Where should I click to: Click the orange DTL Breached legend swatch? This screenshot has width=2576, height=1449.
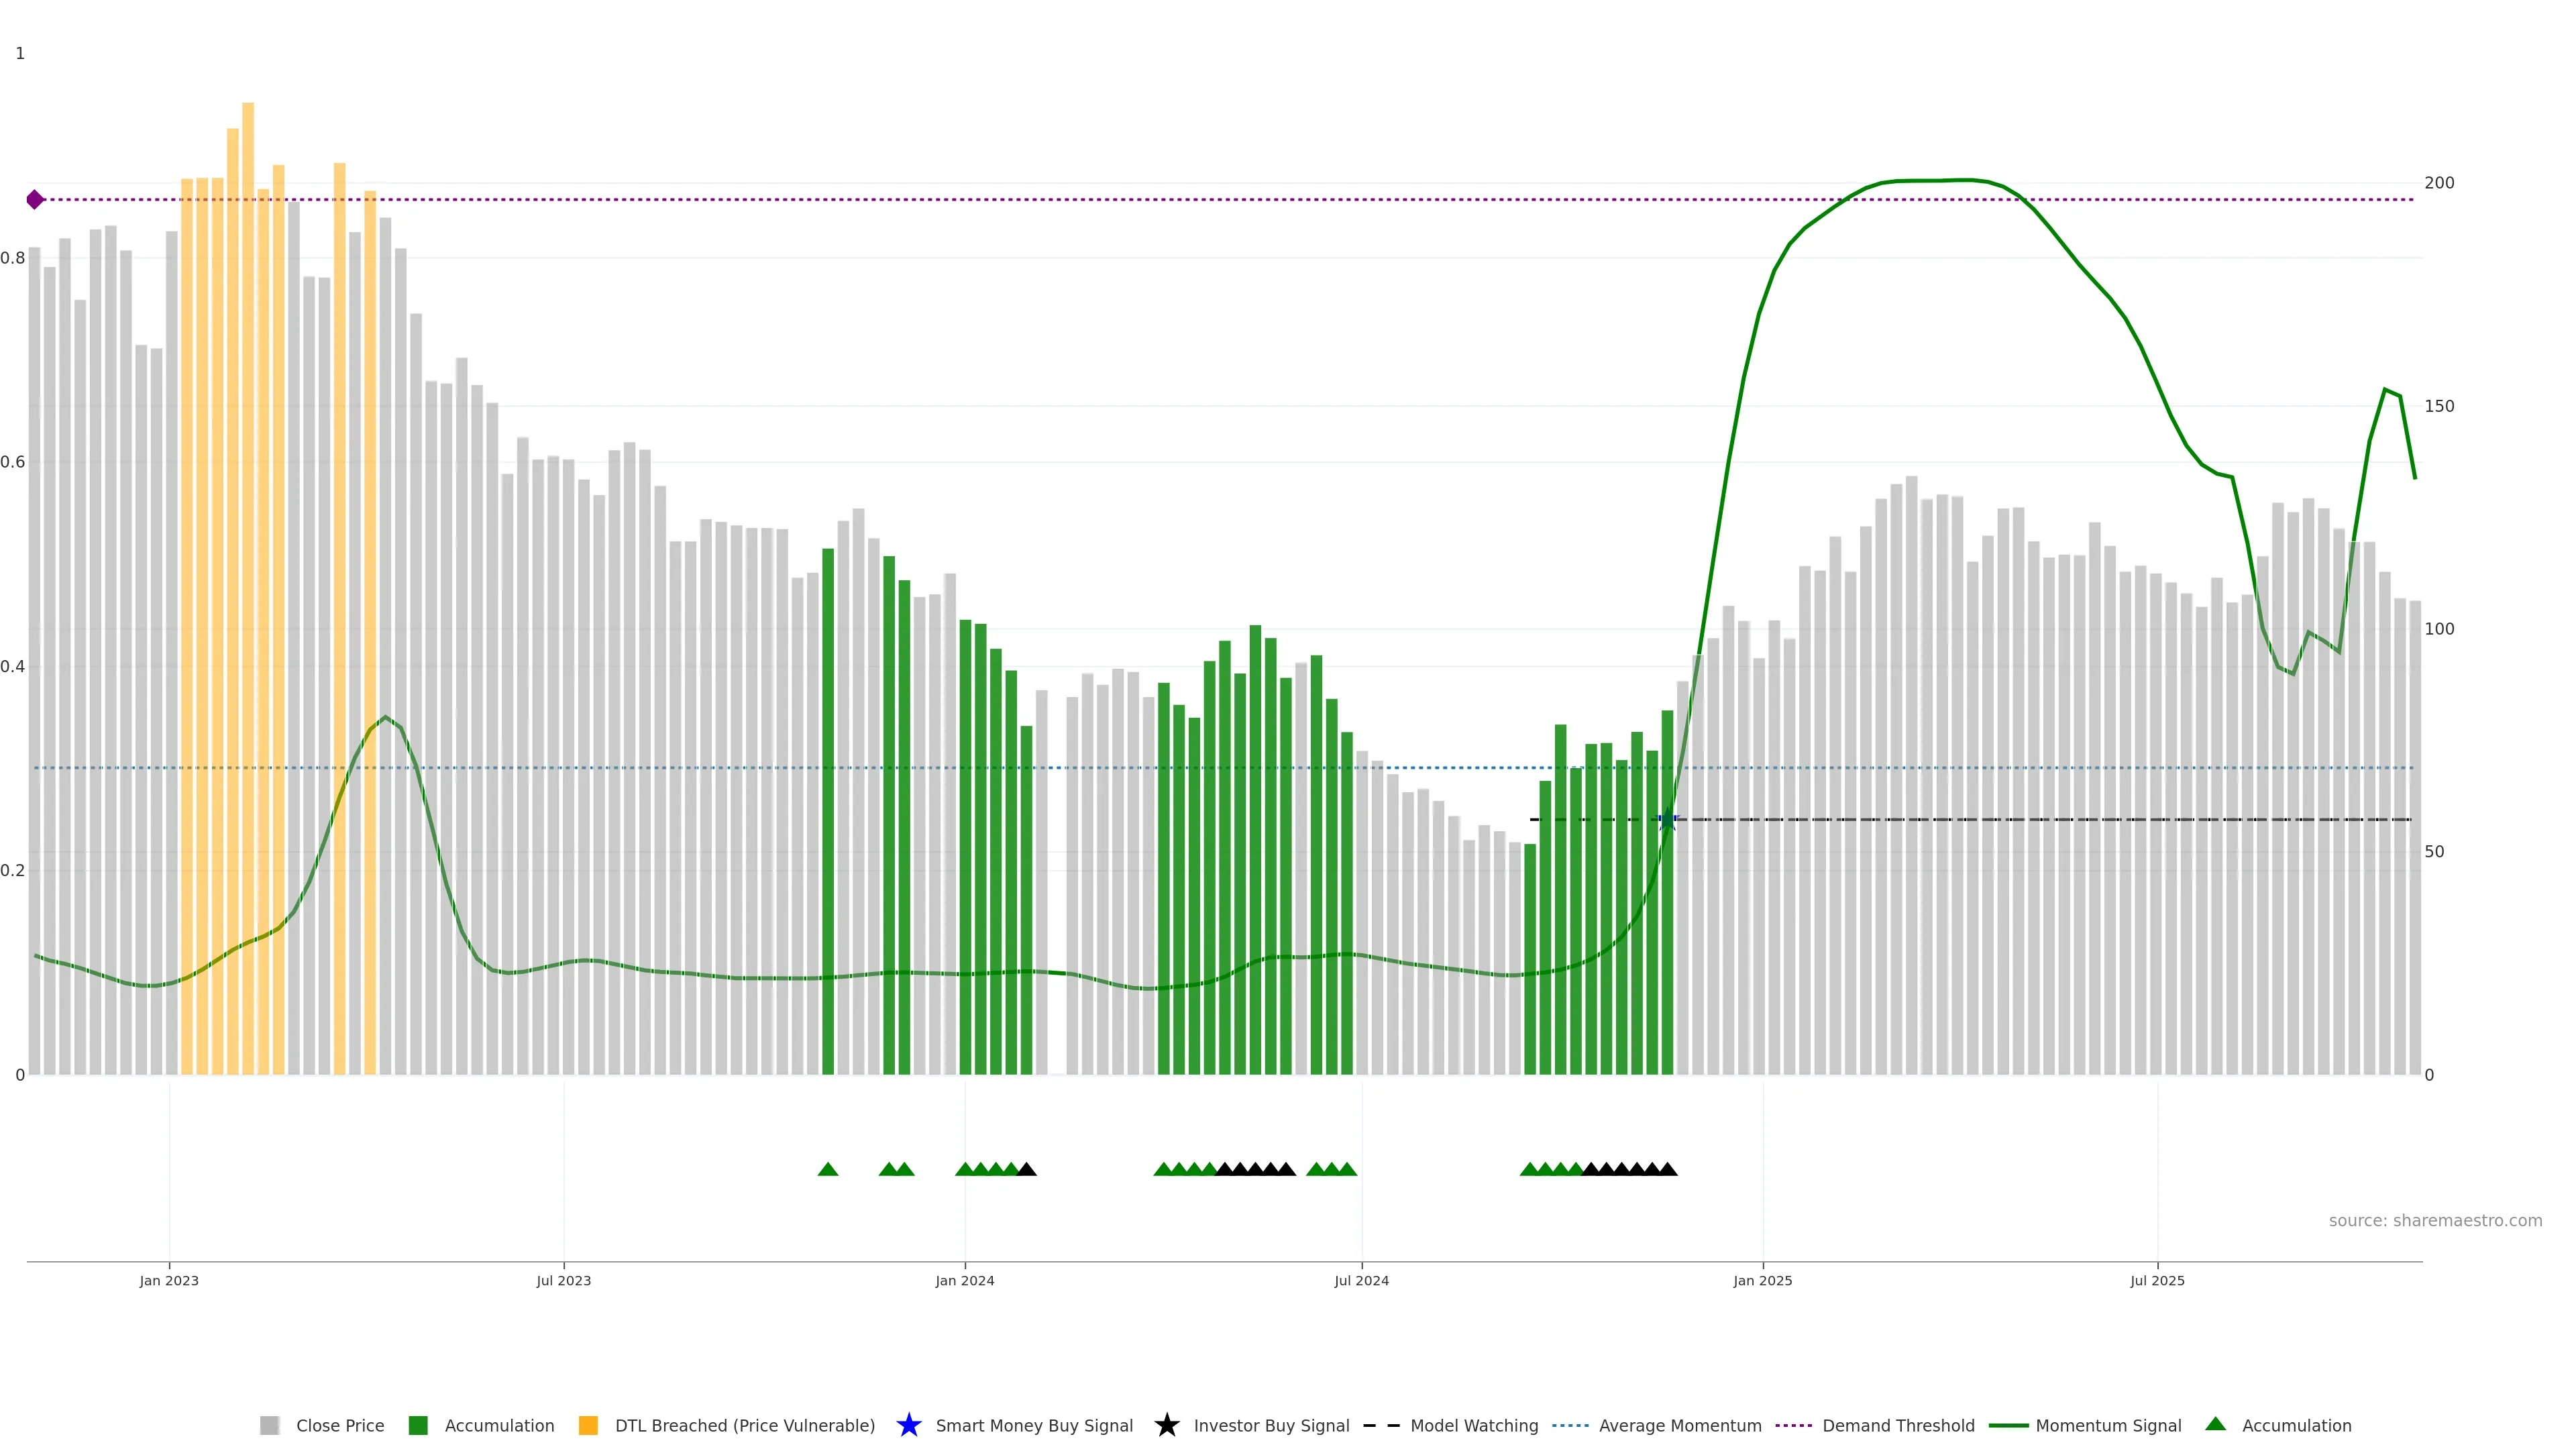click(588, 1425)
